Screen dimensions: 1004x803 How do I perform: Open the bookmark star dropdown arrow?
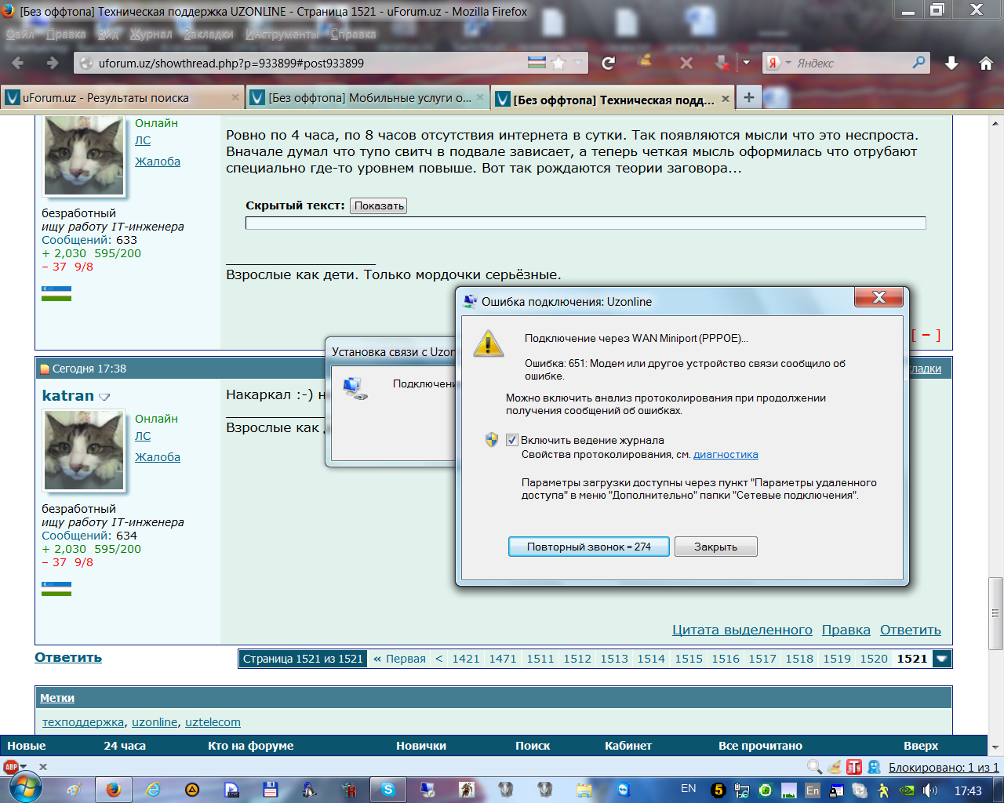pyautogui.click(x=578, y=63)
